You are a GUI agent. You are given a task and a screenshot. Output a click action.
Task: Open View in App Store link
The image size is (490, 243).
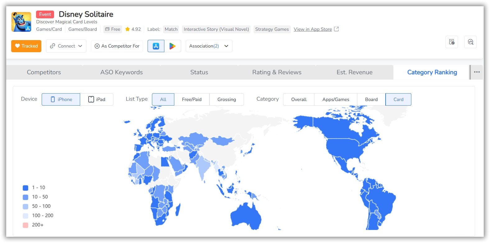pos(313,29)
